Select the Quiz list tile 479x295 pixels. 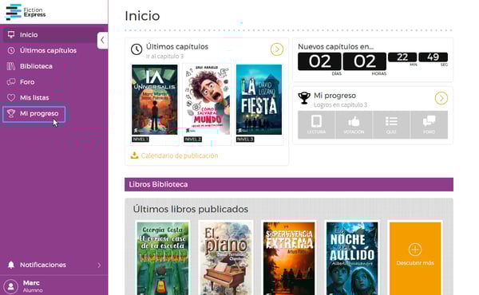coord(391,124)
